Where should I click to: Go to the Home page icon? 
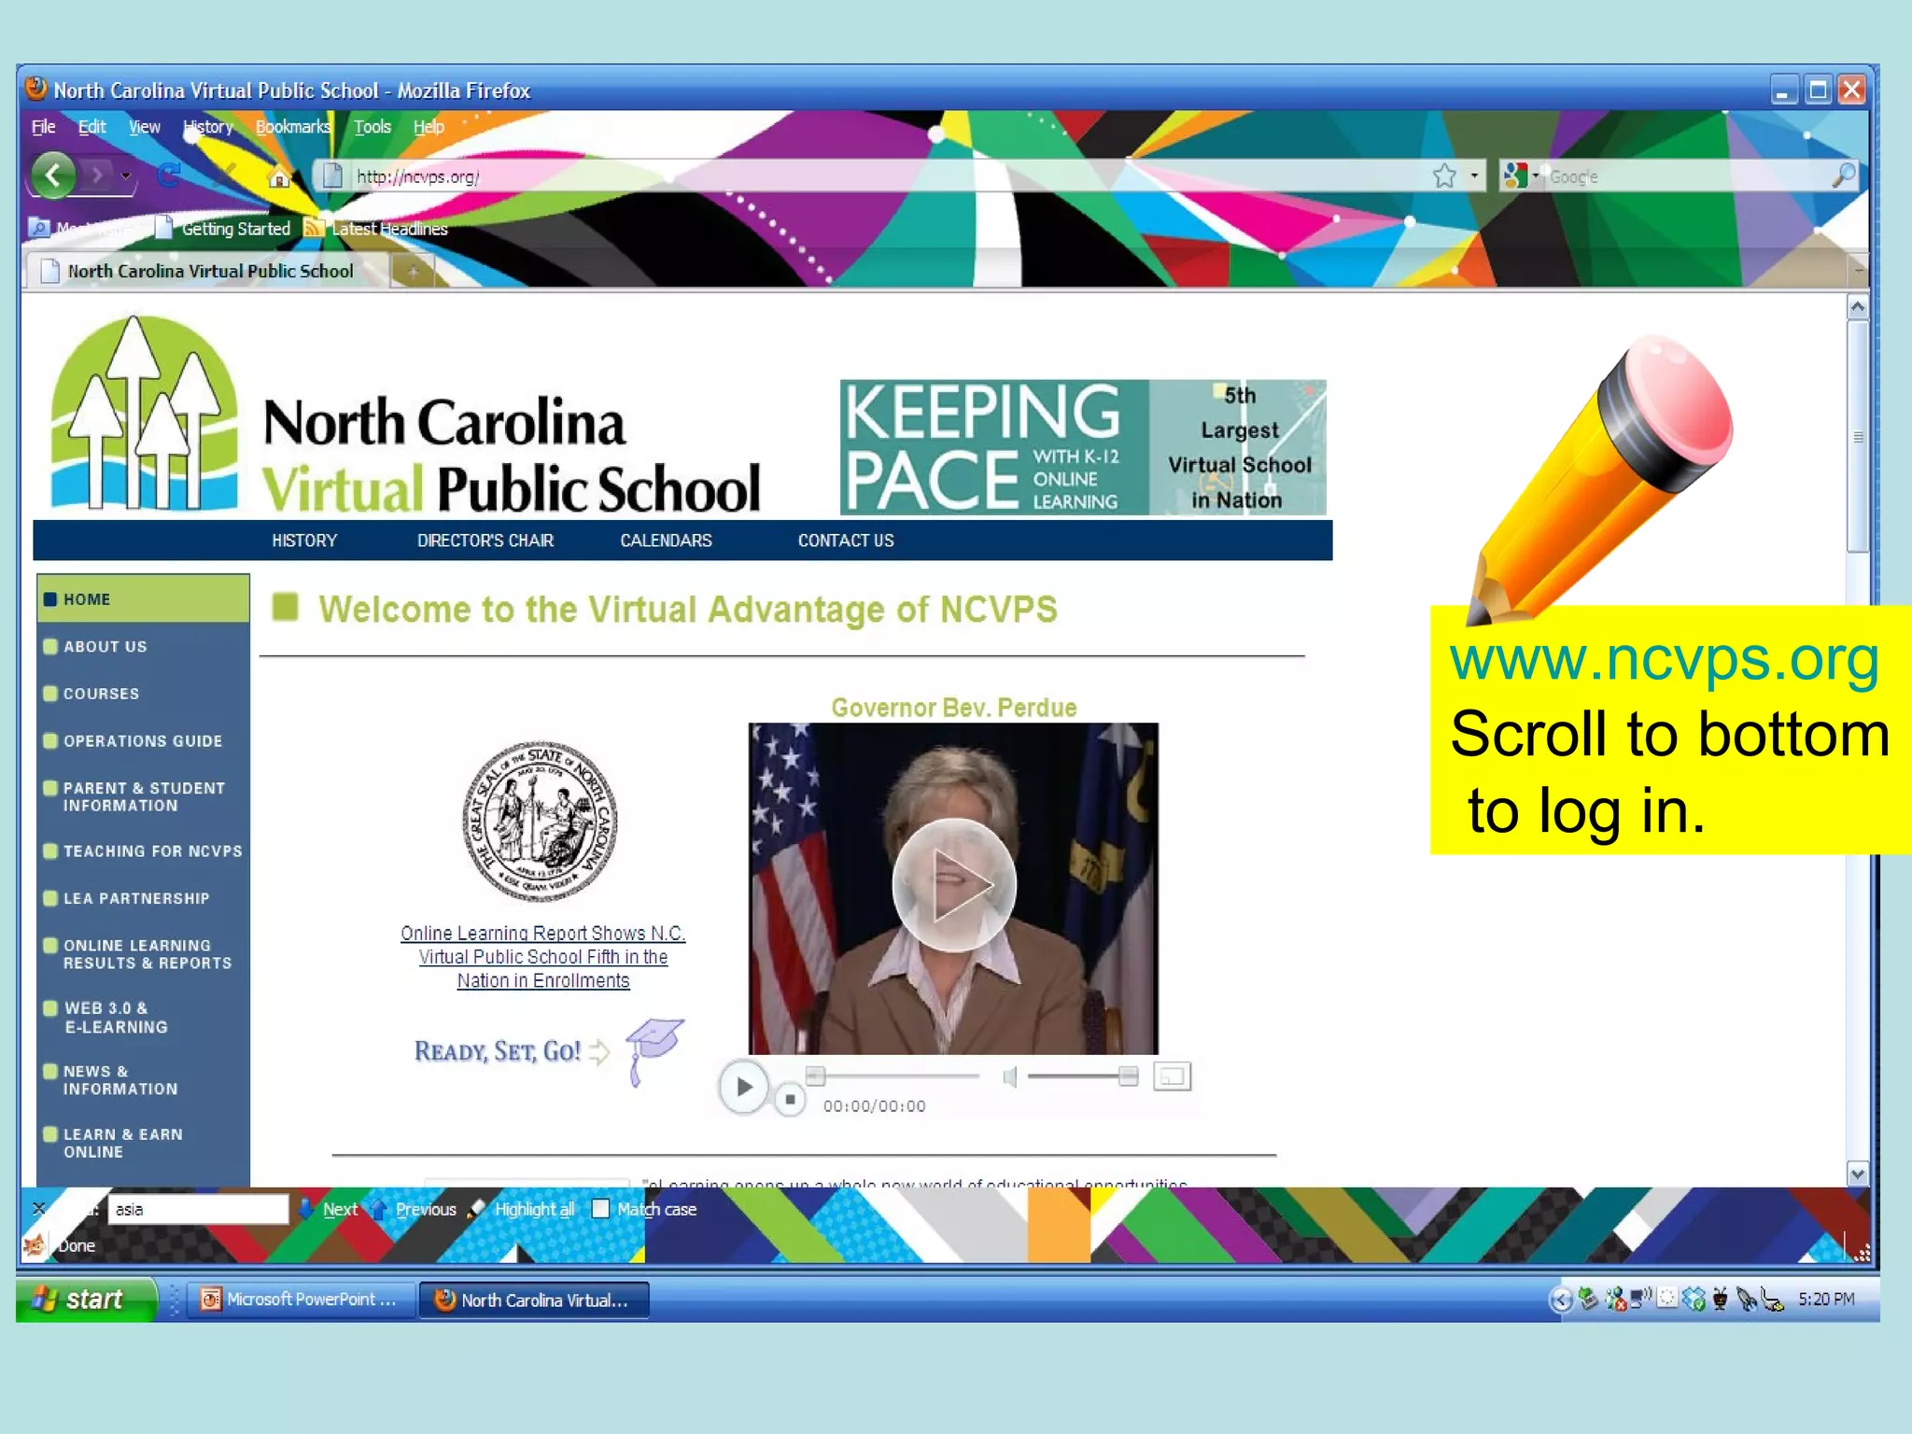coord(278,176)
